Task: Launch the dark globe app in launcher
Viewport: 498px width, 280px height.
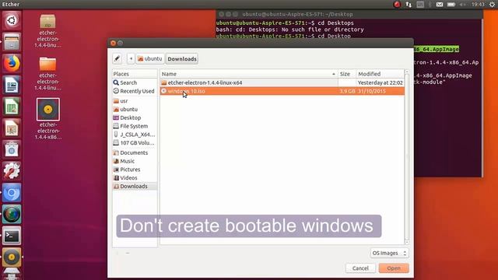Action: 12,215
